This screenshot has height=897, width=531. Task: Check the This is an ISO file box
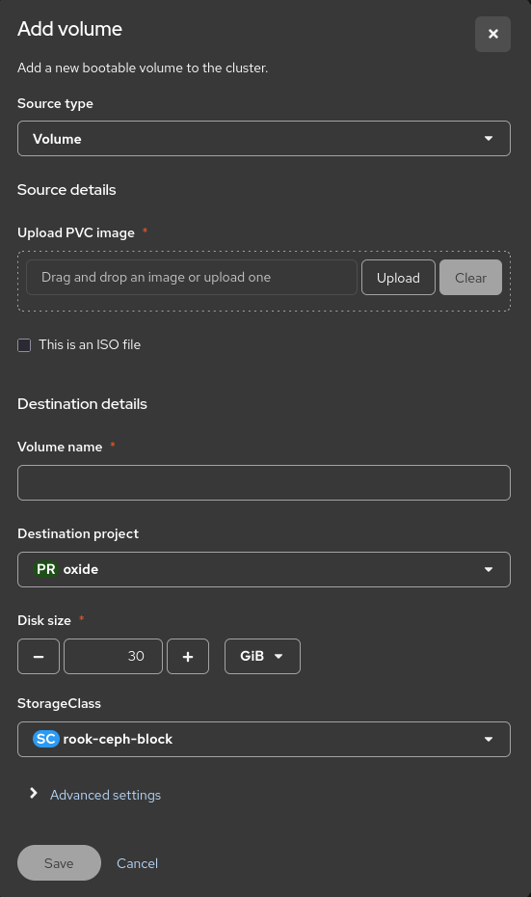(24, 345)
